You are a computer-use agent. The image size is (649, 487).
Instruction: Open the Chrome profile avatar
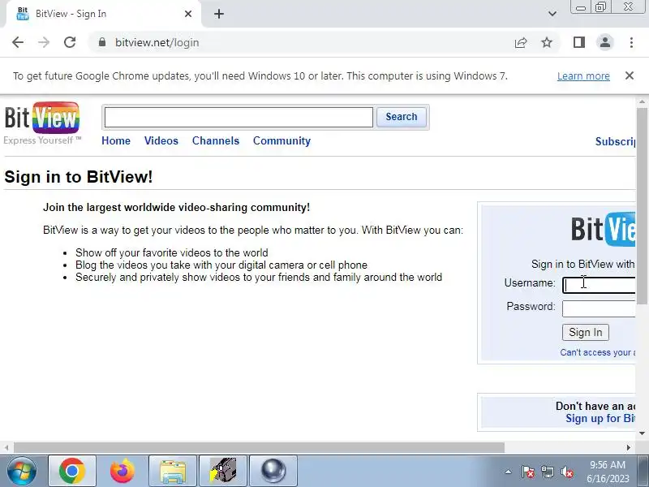[605, 42]
